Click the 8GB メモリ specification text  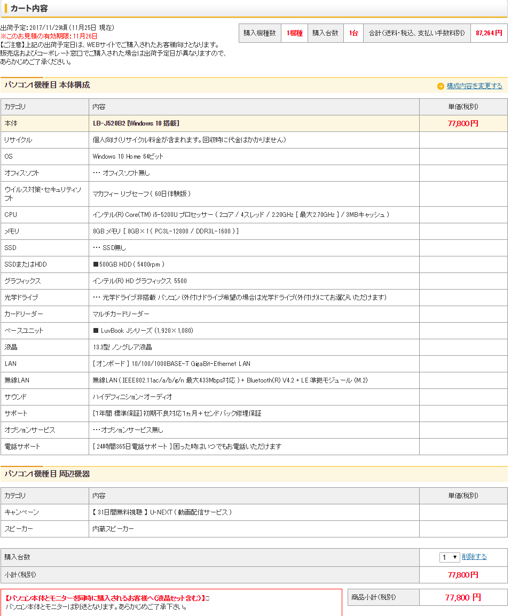coord(166,231)
